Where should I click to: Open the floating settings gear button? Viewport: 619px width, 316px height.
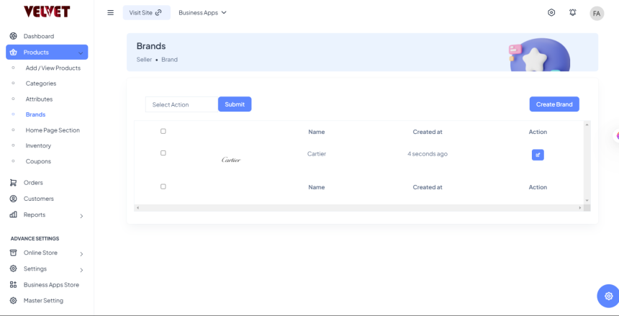pyautogui.click(x=608, y=296)
